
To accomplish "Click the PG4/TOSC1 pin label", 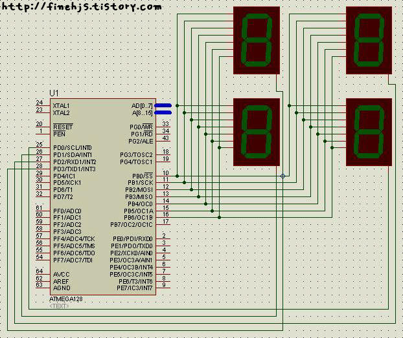I will (x=137, y=162).
